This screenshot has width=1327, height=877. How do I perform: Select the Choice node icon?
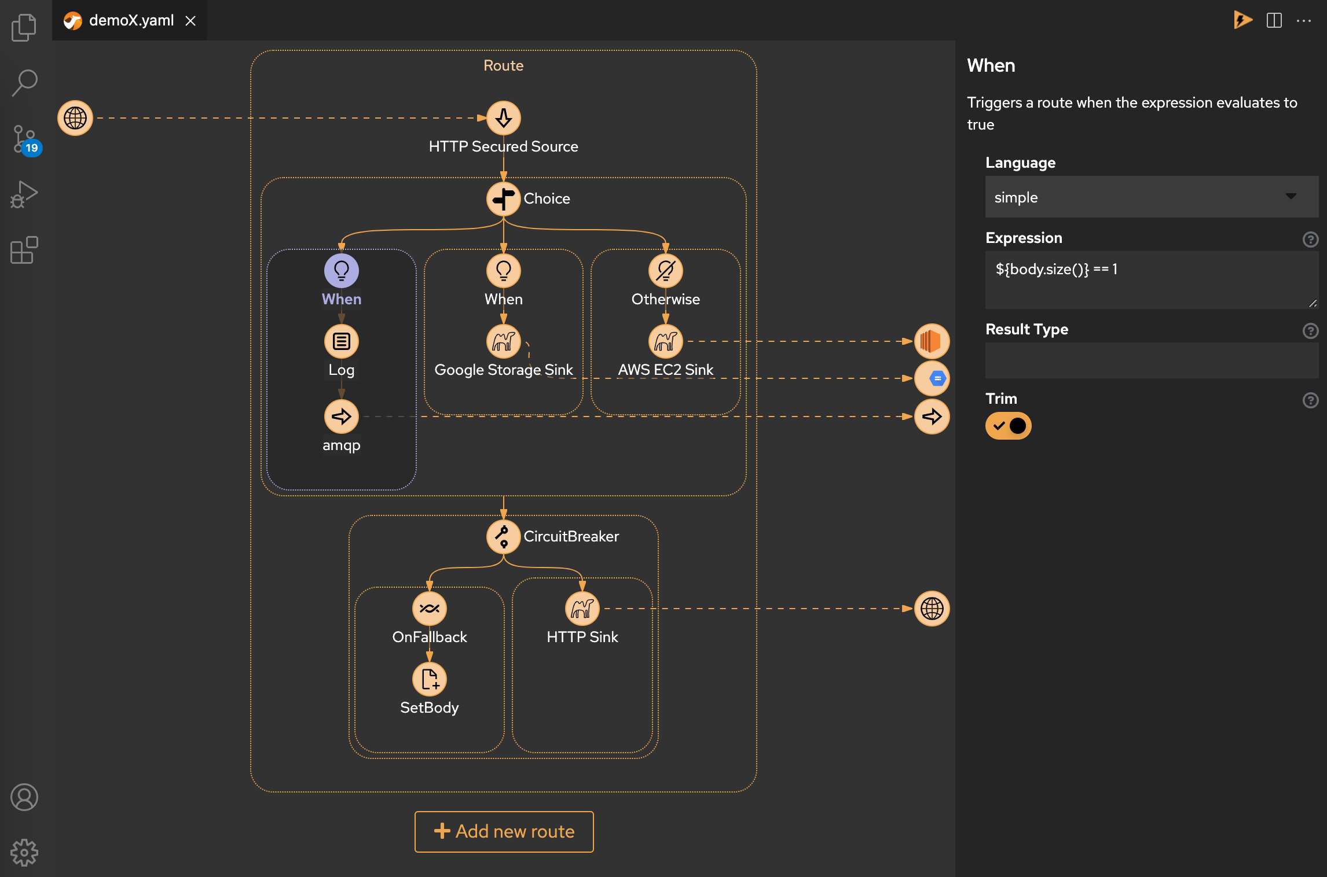[504, 199]
